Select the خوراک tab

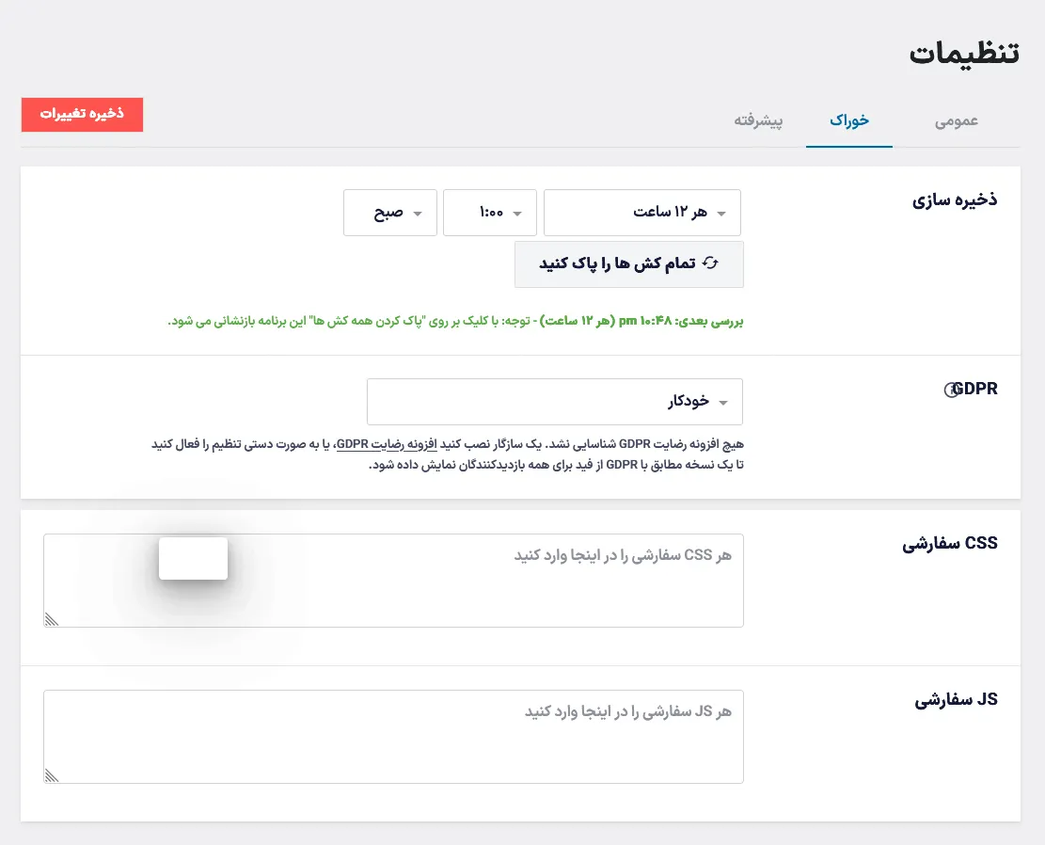click(849, 120)
